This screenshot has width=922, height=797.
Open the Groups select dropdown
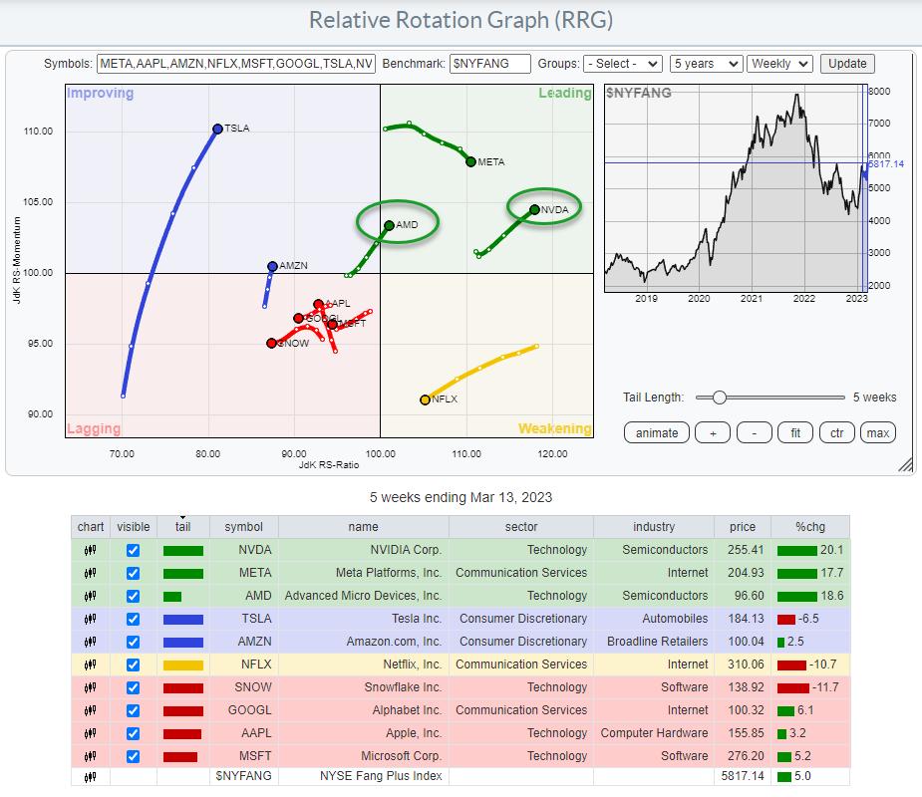(622, 64)
